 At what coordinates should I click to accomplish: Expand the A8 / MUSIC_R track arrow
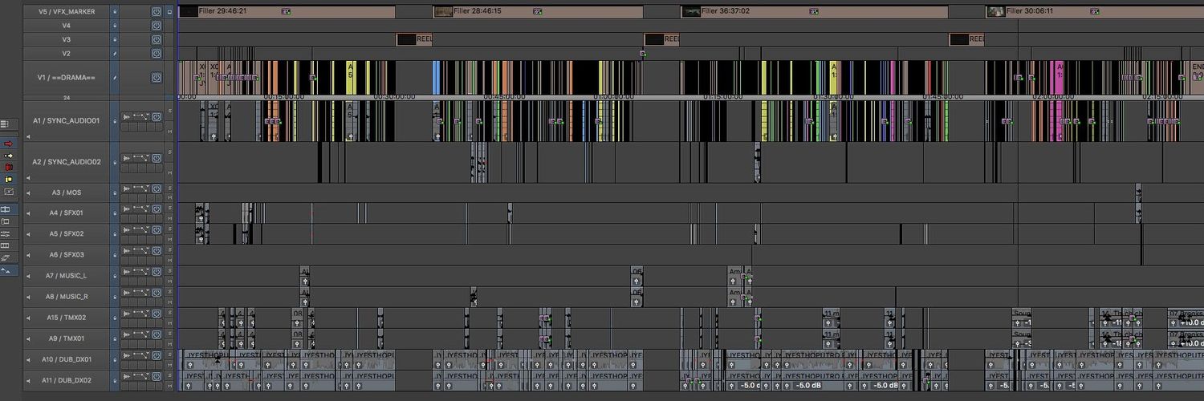click(29, 297)
